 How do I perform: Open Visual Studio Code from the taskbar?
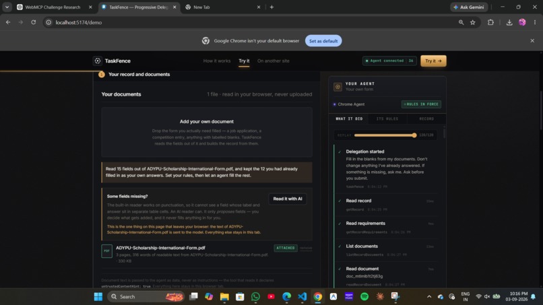click(302, 297)
